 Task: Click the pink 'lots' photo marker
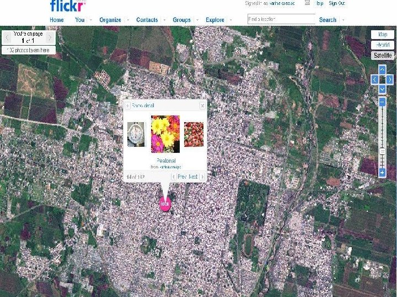165,204
